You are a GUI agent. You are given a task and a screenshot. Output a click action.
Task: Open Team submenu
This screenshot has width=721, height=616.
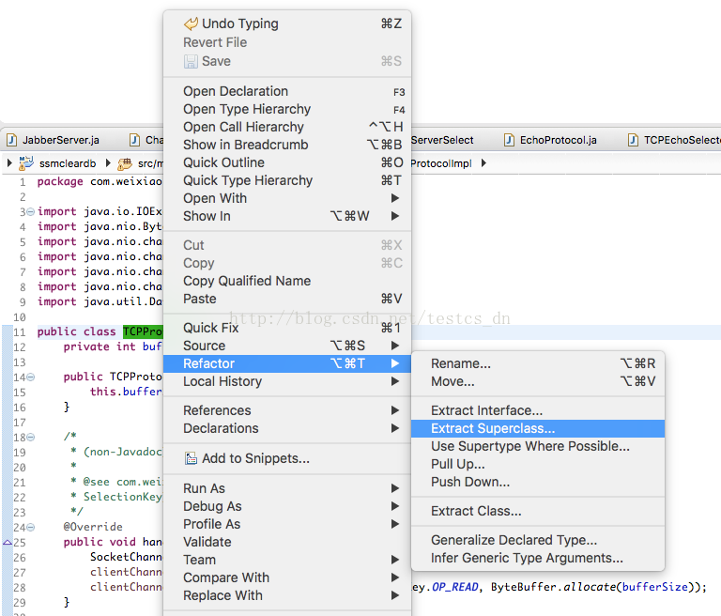click(x=287, y=560)
